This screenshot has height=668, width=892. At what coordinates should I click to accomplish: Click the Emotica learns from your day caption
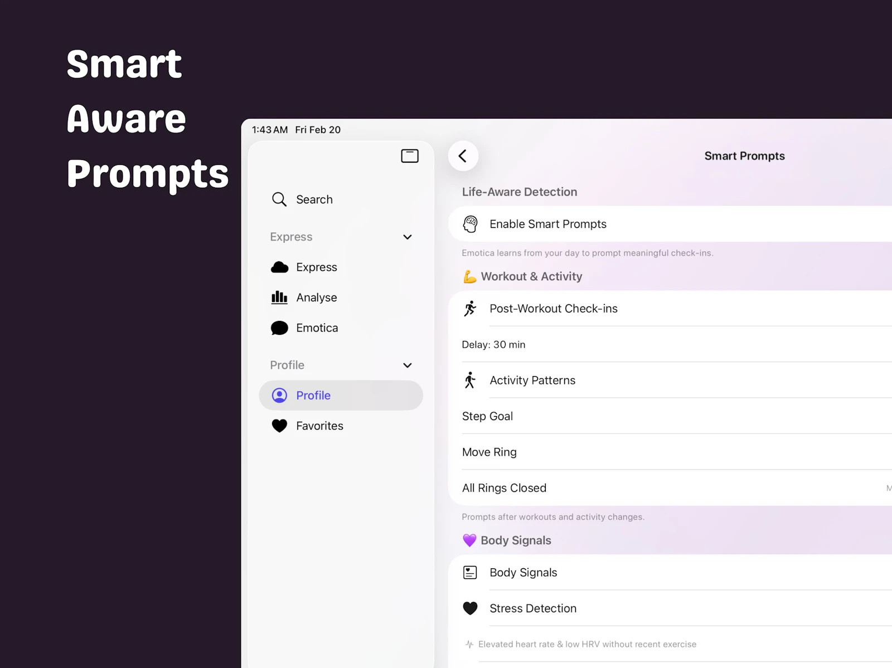(588, 253)
